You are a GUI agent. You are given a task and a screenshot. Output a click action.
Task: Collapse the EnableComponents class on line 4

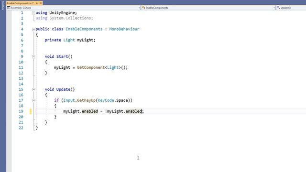[x=33, y=29]
